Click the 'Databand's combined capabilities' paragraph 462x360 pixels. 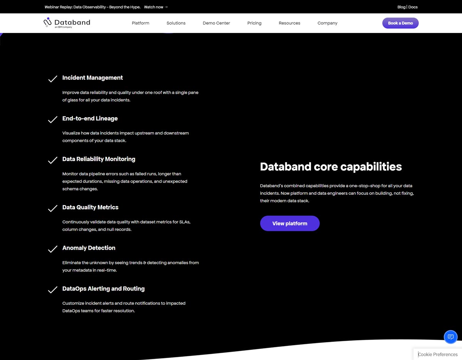[x=337, y=193]
